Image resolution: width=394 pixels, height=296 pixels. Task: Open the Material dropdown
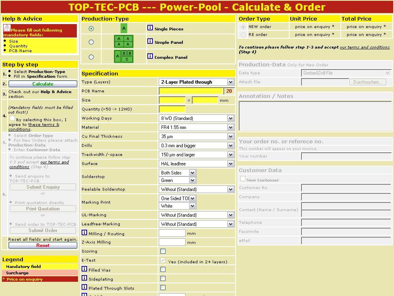(197, 127)
